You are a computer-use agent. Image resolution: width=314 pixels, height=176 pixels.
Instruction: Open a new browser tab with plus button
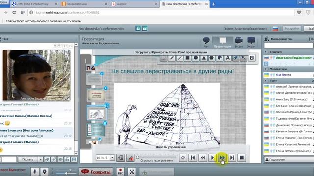pos(214,4)
